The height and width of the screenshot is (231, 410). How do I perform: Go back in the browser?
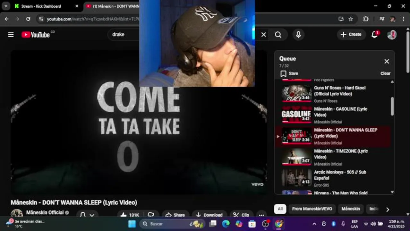[7, 19]
